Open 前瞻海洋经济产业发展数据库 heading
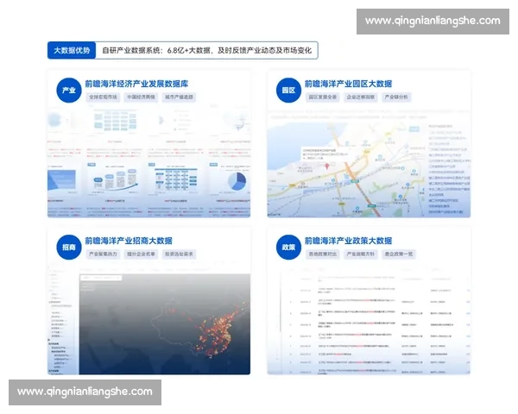This screenshot has height=414, width=518. [x=136, y=84]
